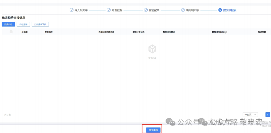This screenshot has height=133, width=271.
Task: Open the 自检查询 button
Action: pyautogui.click(x=23, y=24)
